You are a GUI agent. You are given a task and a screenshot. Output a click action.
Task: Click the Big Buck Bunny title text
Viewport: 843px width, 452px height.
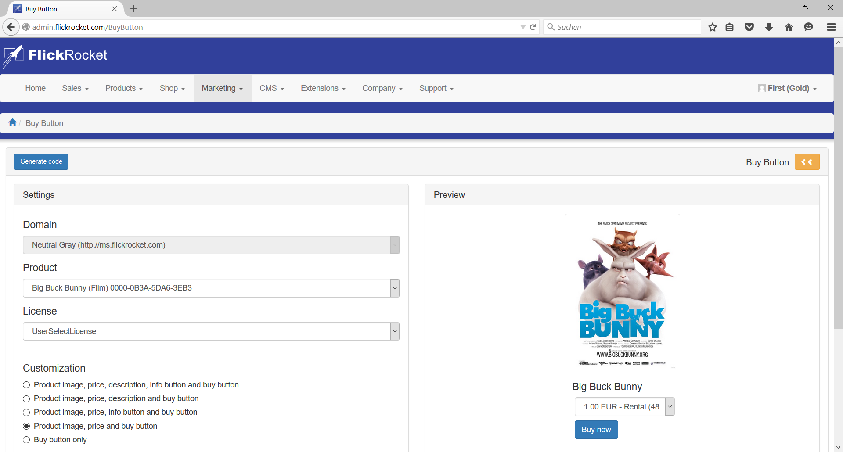click(607, 387)
